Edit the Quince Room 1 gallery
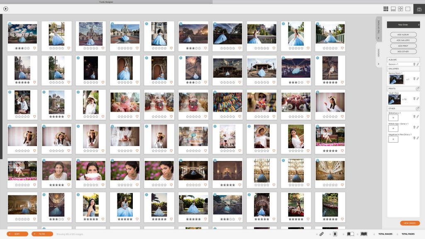This screenshot has height=239, width=425. (x=418, y=78)
